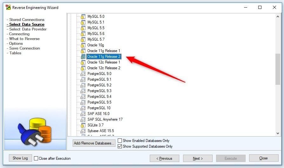Click the locked PostgreSQL 9.3 icon

tap(83, 91)
